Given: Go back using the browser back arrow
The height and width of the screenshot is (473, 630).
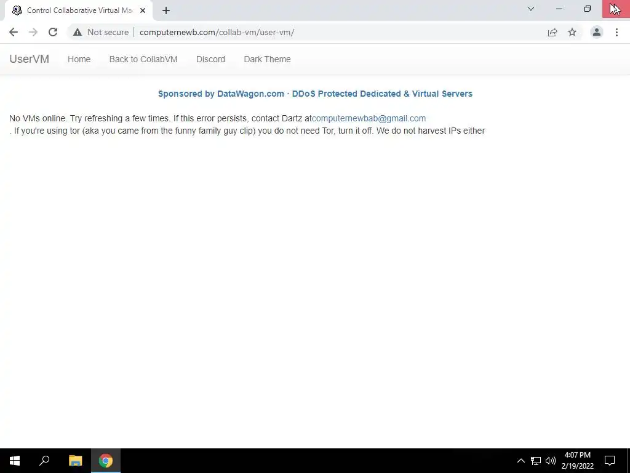Looking at the screenshot, I should click(x=14, y=32).
